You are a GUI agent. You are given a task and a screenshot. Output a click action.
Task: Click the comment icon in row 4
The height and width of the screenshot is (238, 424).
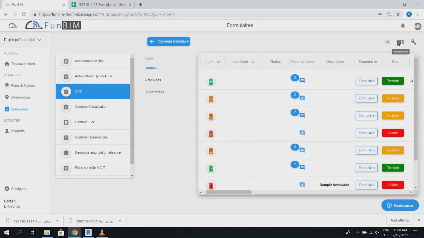[x=302, y=133]
